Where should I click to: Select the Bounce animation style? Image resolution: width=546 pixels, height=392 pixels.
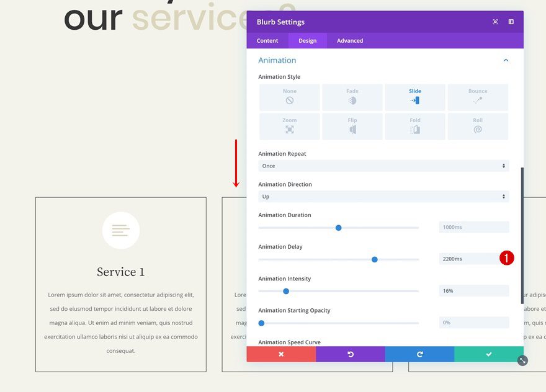[478, 97]
